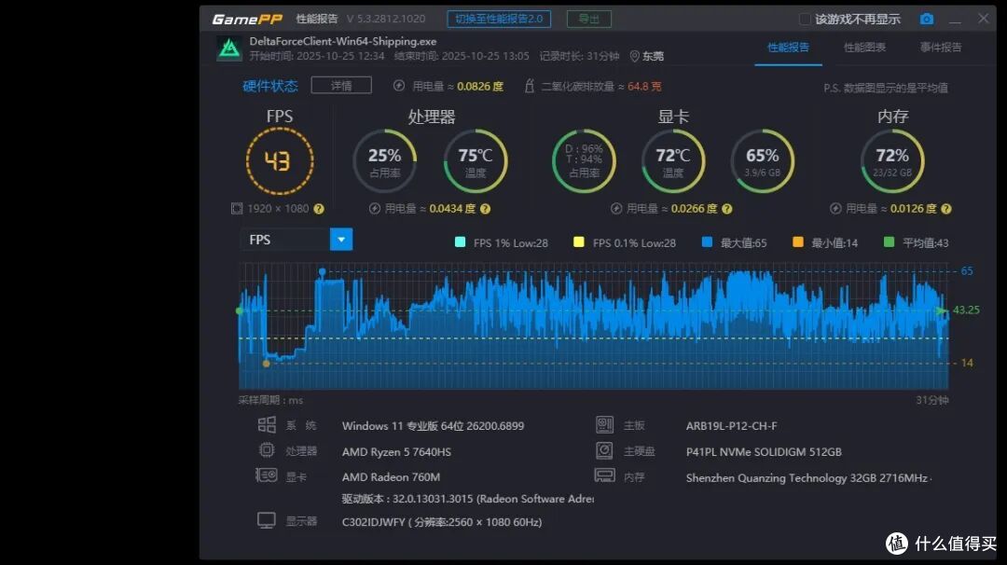Click the CO2 bottle icon by 二氧化碳排放量

(x=530, y=86)
